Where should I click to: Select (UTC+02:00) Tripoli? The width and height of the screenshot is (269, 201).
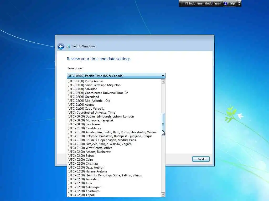(114, 195)
